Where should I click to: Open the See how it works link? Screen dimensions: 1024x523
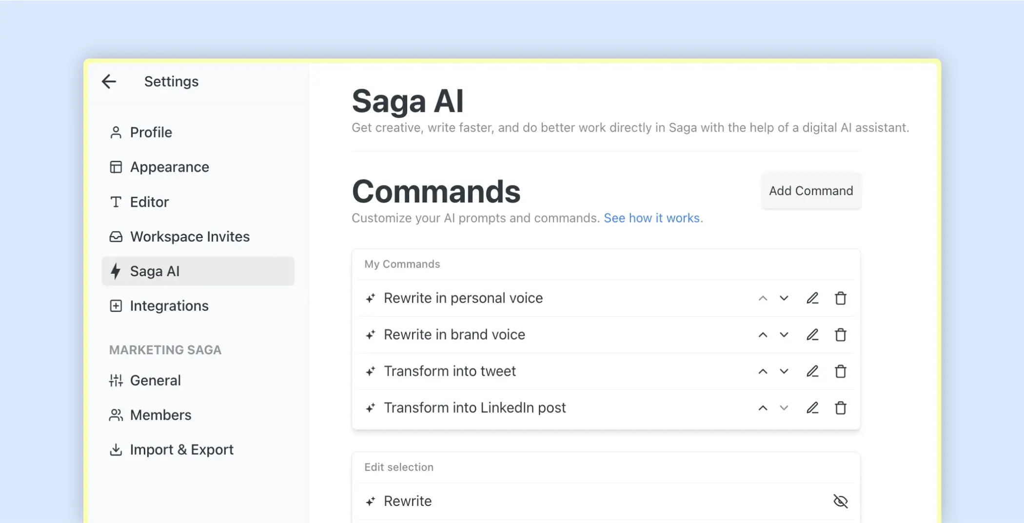pos(651,218)
